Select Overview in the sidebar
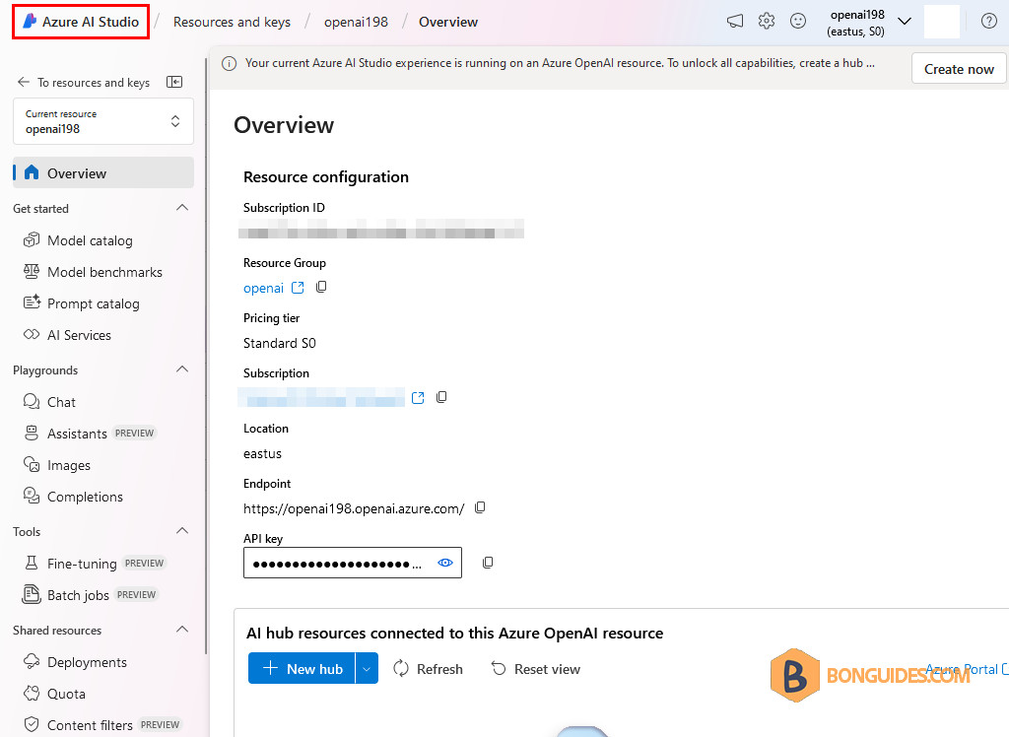Screen dimensions: 1009x737 pos(102,173)
